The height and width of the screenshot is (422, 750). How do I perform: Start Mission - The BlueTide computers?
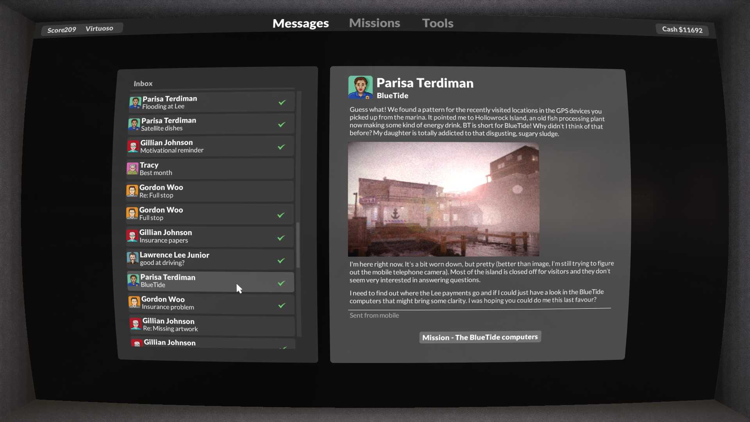[x=480, y=337]
